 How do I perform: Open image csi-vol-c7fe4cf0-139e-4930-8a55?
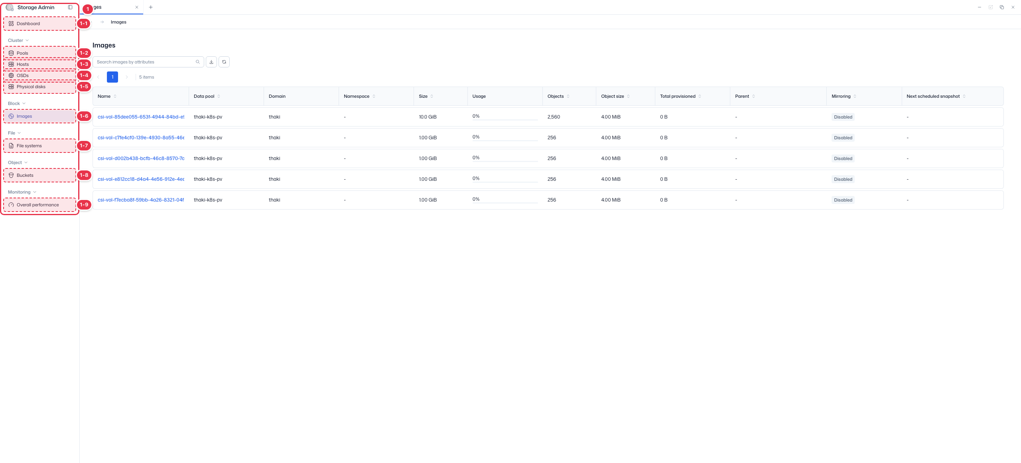click(141, 138)
